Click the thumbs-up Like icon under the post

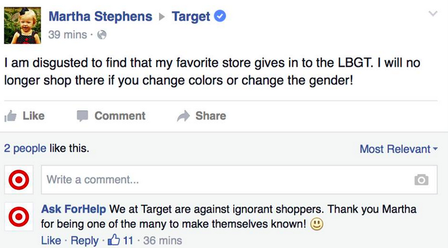(x=11, y=116)
